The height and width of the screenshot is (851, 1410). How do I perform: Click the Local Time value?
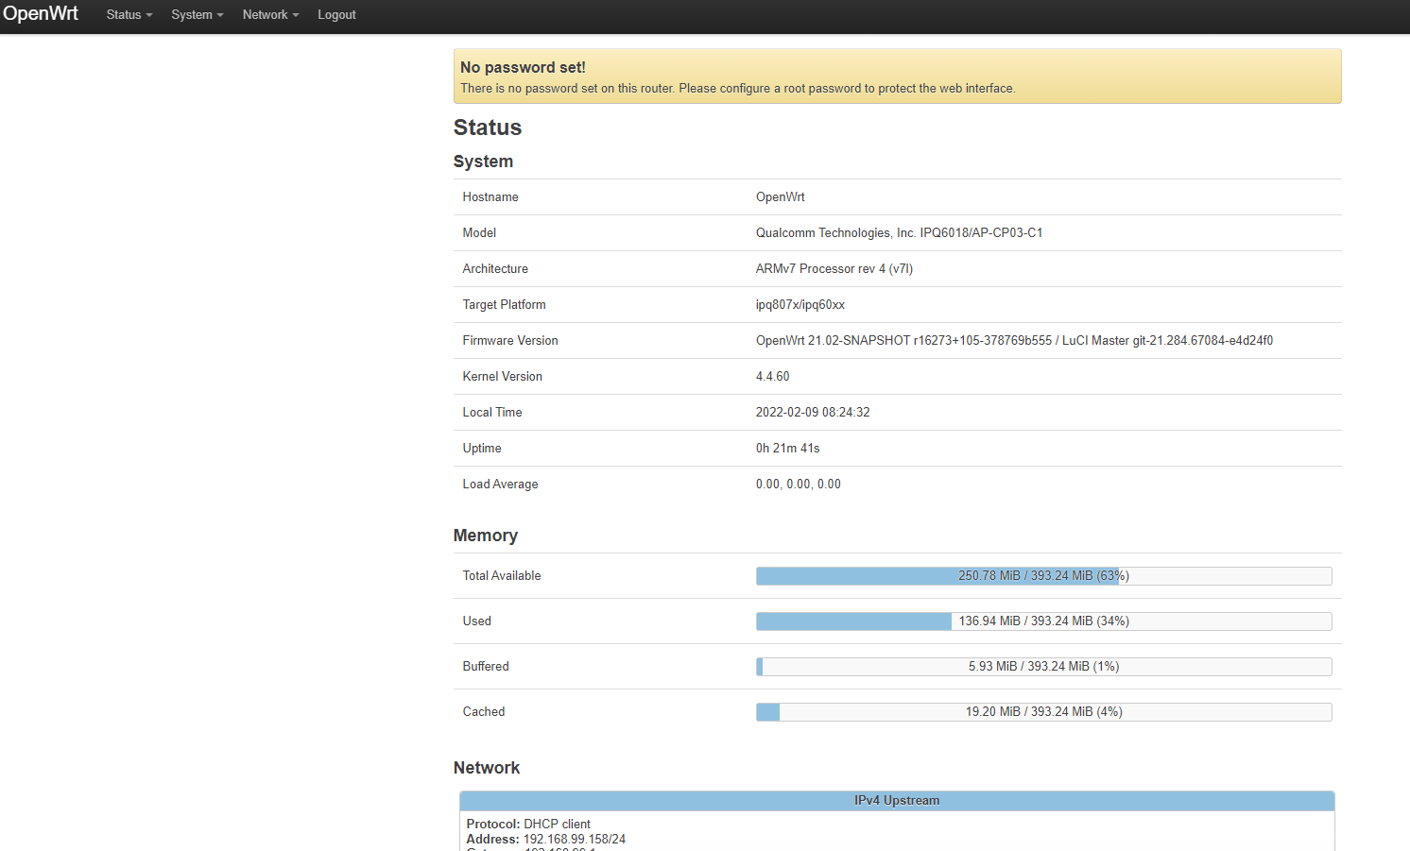tap(812, 413)
